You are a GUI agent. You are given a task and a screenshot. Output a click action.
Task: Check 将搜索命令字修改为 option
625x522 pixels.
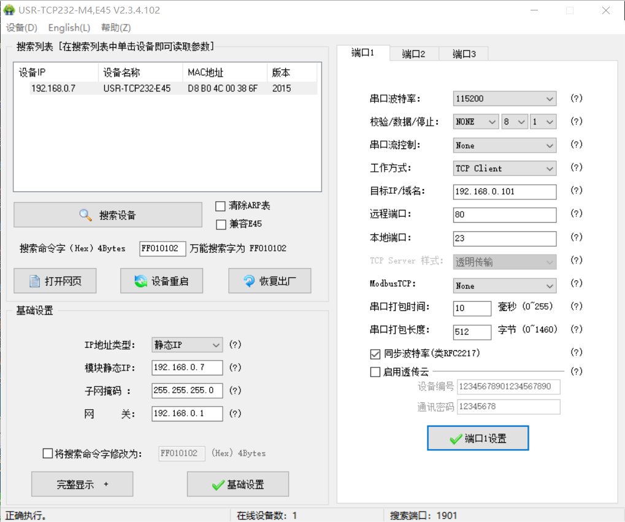(x=47, y=453)
